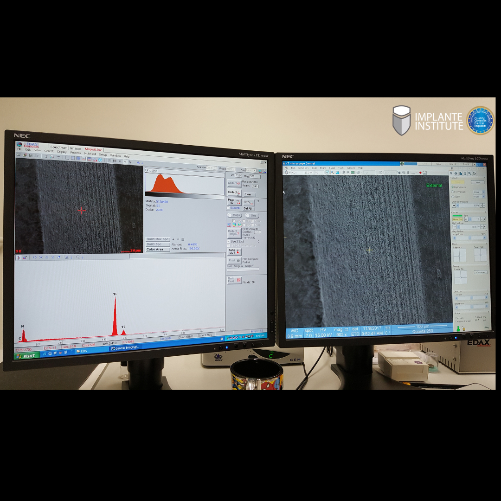Adjust the Magnification slider
This screenshot has width=501, height=501.
pos(469,238)
